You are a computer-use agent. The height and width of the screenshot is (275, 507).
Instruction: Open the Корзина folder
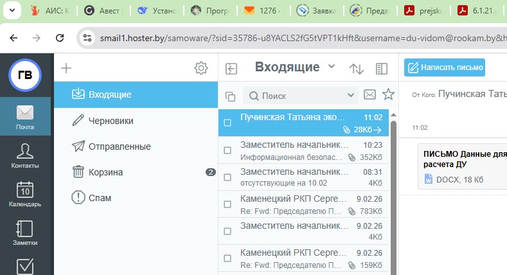tap(105, 172)
